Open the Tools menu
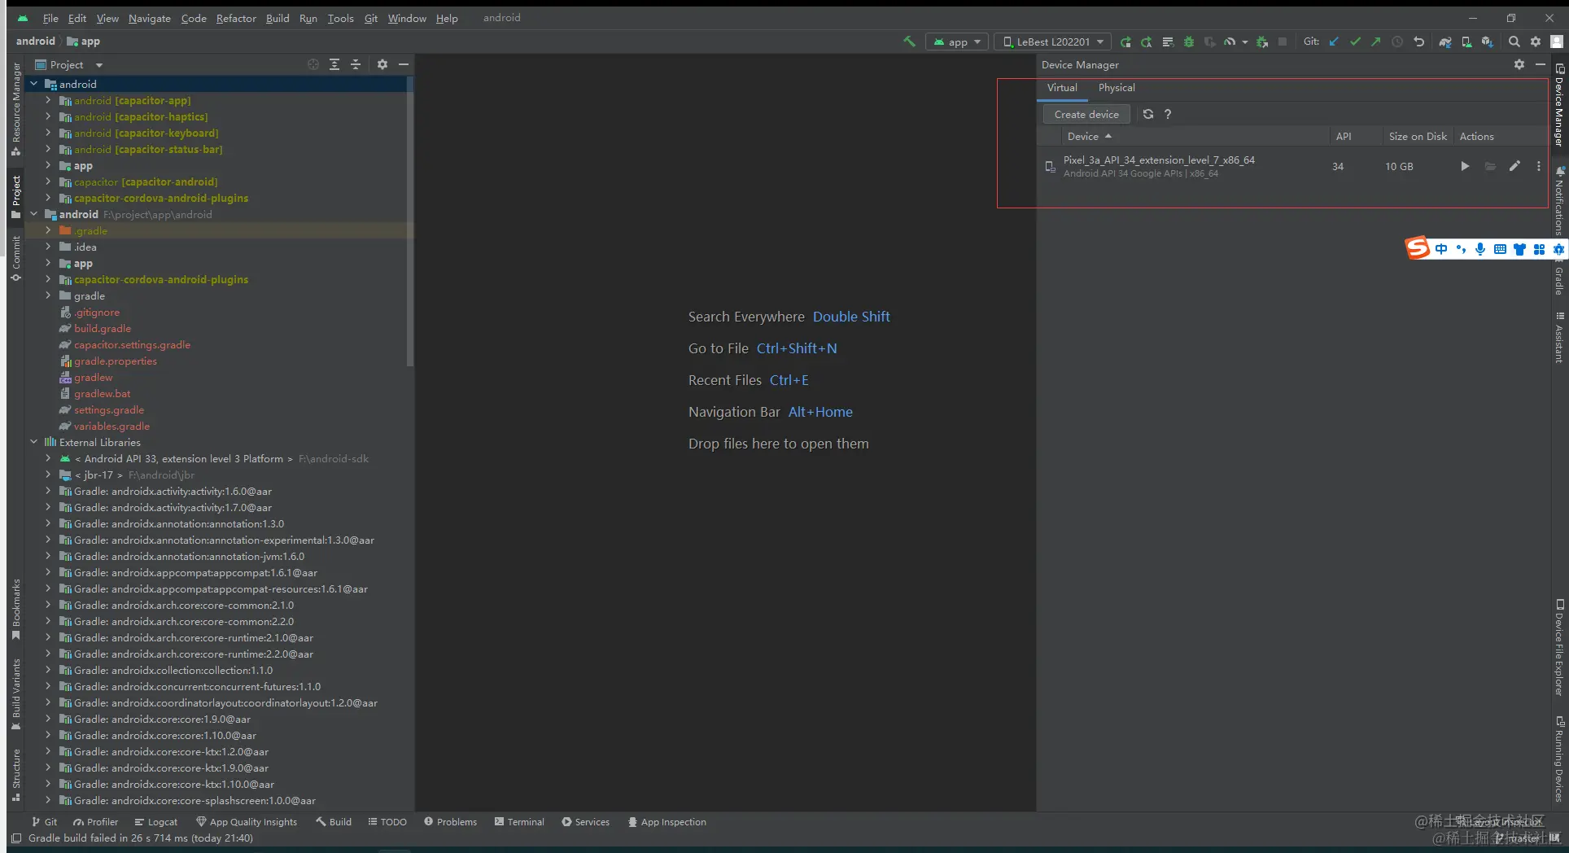Screen dimensions: 1569x853 (x=341, y=18)
